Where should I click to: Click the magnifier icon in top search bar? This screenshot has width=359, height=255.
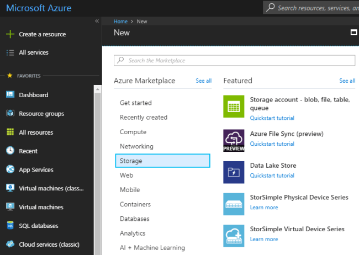point(271,7)
